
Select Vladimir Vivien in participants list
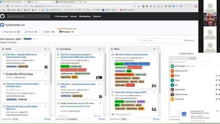(181, 94)
